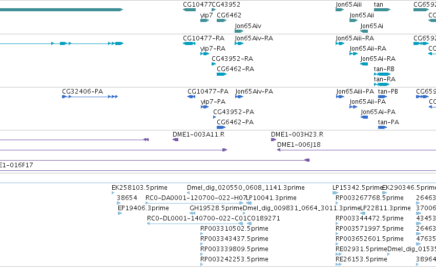436x267 pixels.
Task: Click the CG6462 gene feature label
Action: coord(229,15)
